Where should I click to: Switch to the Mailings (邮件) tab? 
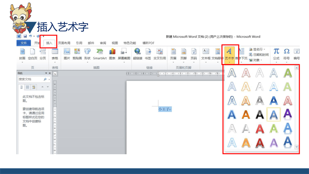91,43
